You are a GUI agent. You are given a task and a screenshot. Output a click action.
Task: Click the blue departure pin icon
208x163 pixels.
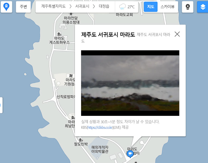coord(6,7)
